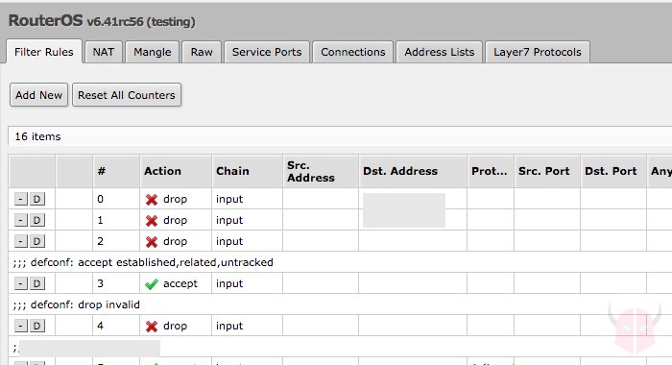Image resolution: width=672 pixels, height=365 pixels.
Task: Disable rule 4 with D button
Action: [x=36, y=326]
